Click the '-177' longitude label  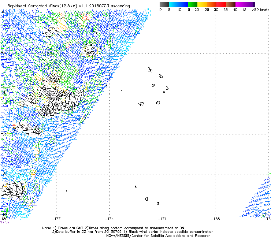coord(56,219)
